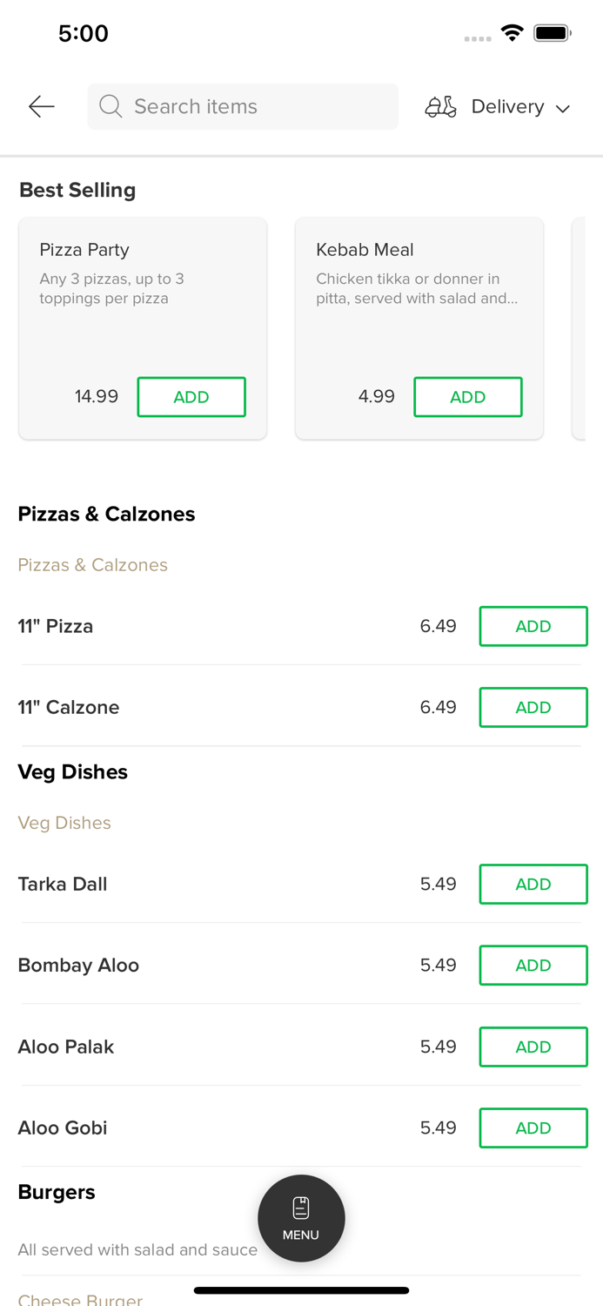Add Tarka Dall to order
The image size is (603, 1306).
(533, 884)
